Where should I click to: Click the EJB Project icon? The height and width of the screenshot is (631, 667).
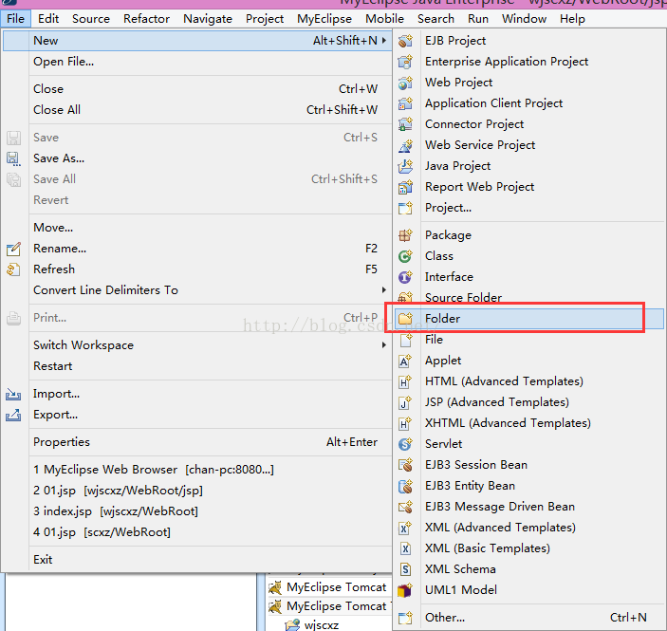pos(405,41)
